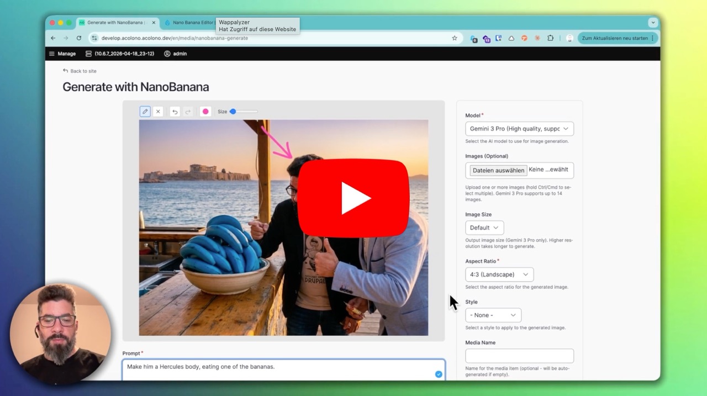Open the pink brush color swatch
The width and height of the screenshot is (707, 396).
[205, 112]
